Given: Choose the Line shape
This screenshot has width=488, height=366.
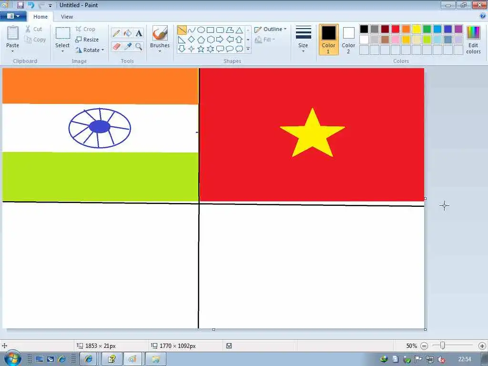Looking at the screenshot, I should pos(182,30).
